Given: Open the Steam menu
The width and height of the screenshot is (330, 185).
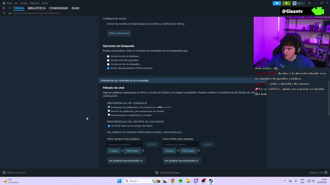Looking at the screenshot, I should (x=9, y=3).
